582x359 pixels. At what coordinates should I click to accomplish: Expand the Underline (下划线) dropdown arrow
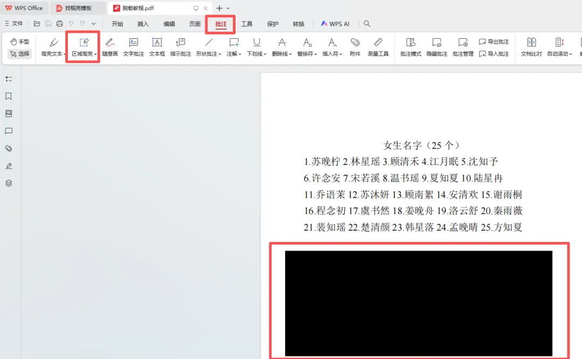pos(265,54)
